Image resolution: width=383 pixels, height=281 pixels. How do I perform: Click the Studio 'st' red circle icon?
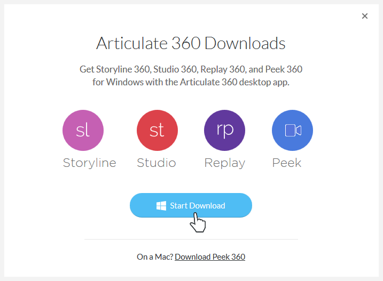157,130
